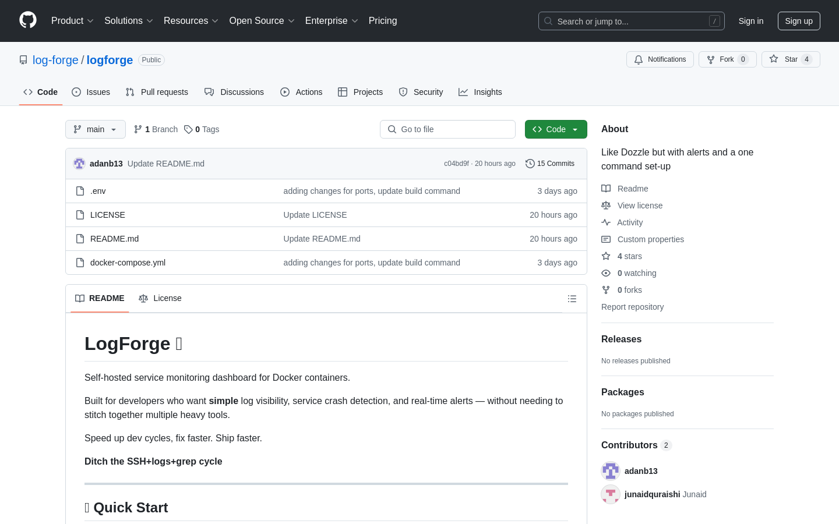
Task: Click the file icon beside docker-compose.yml
Action: coord(80,263)
